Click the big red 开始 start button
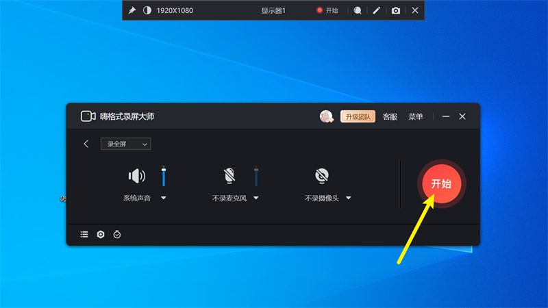Screen dimensions: 548x308 point(441,183)
